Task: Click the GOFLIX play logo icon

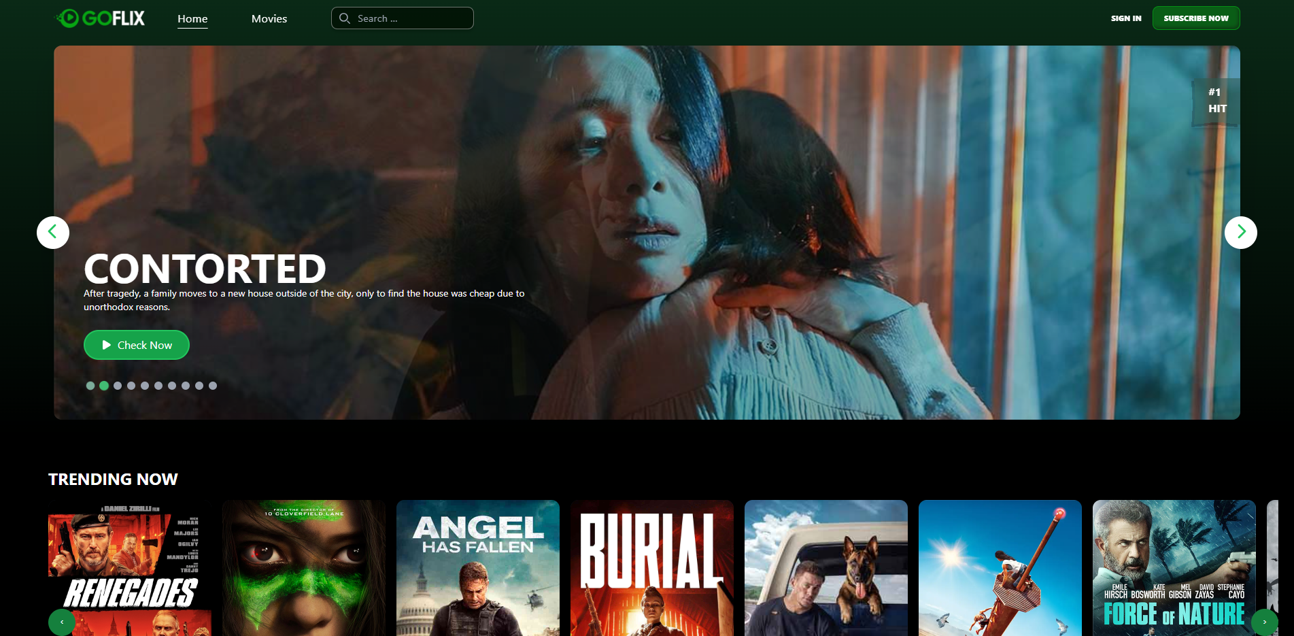Action: click(x=69, y=18)
